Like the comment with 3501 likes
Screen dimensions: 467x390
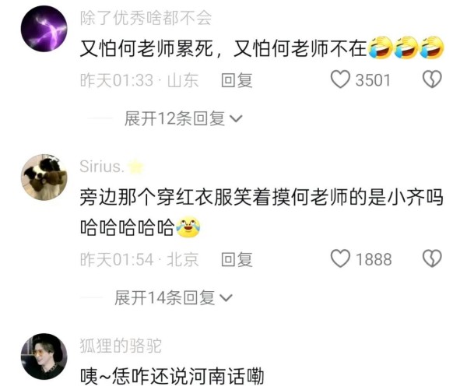(x=340, y=79)
